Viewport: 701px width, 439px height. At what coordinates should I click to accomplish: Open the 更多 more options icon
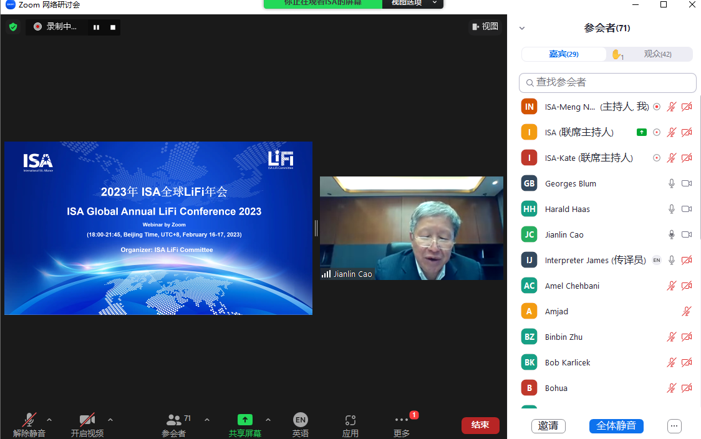(x=402, y=421)
